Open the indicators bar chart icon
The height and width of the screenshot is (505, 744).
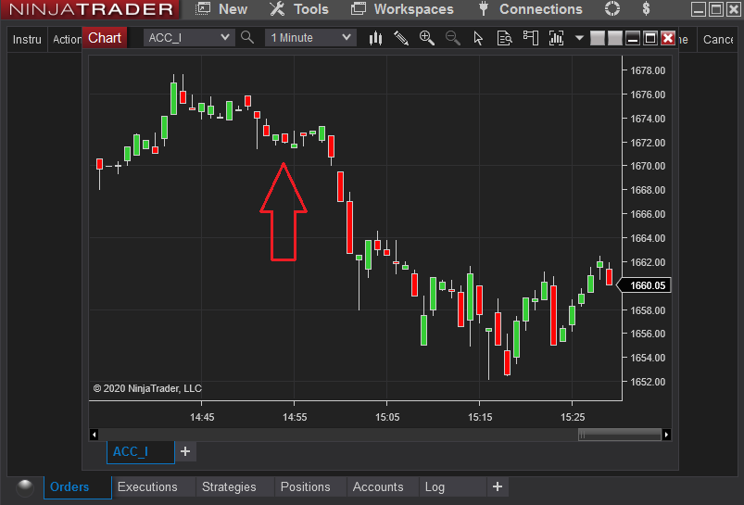(x=556, y=38)
